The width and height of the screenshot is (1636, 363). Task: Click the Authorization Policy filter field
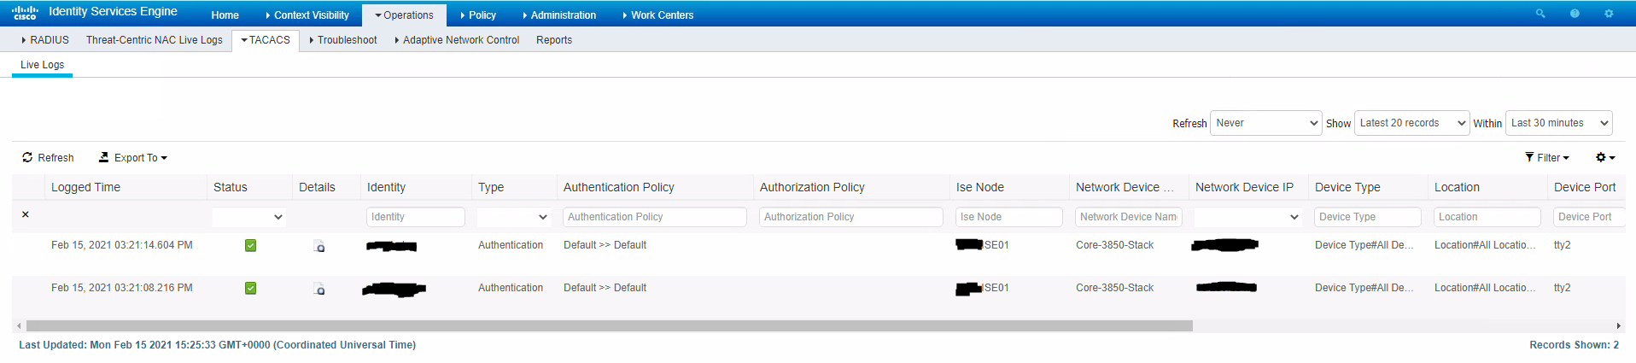(x=851, y=217)
